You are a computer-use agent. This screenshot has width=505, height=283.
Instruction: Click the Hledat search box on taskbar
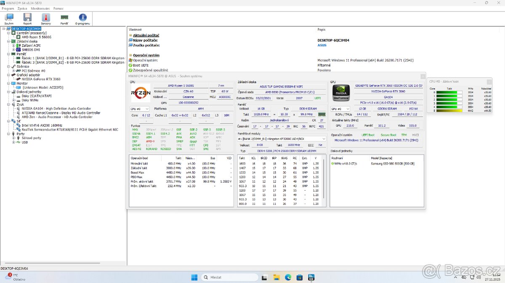(231, 277)
